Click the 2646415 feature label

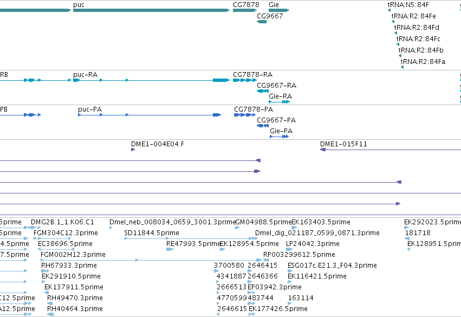click(263, 266)
